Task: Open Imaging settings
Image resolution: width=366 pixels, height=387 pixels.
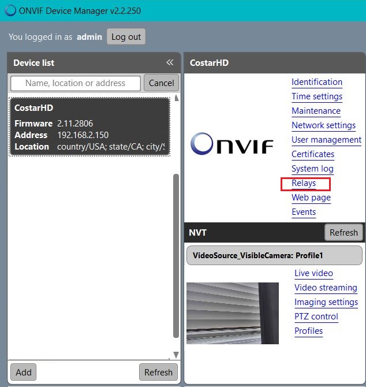Action: coord(326,302)
